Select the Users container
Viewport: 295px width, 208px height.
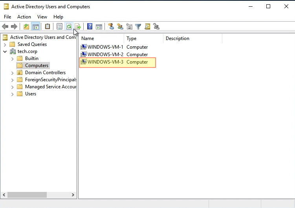(30, 94)
